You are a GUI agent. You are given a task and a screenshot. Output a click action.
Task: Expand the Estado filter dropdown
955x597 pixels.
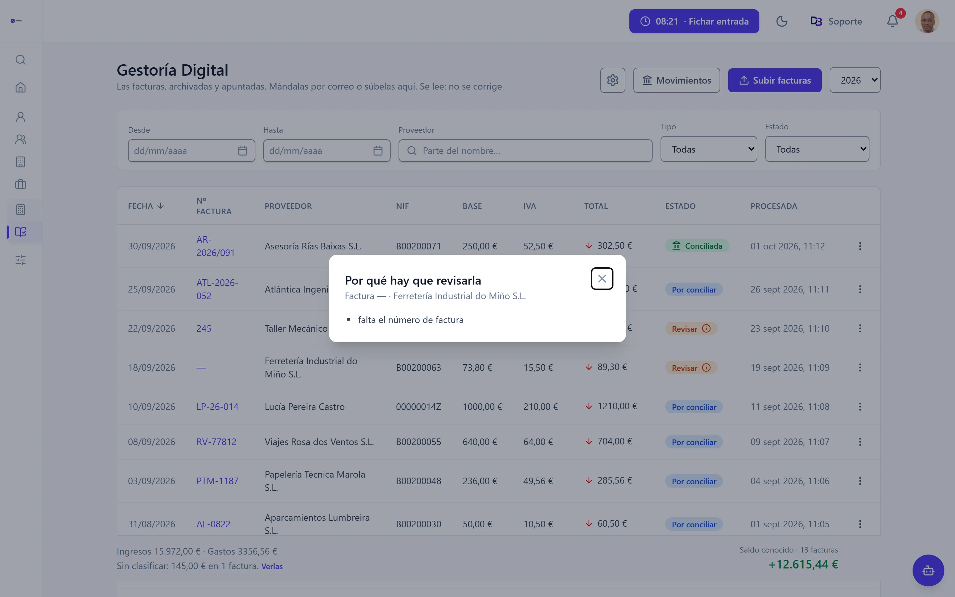[x=817, y=149]
